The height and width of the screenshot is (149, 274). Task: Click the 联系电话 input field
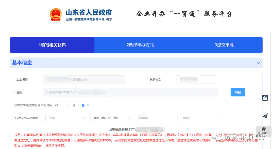[196, 79]
